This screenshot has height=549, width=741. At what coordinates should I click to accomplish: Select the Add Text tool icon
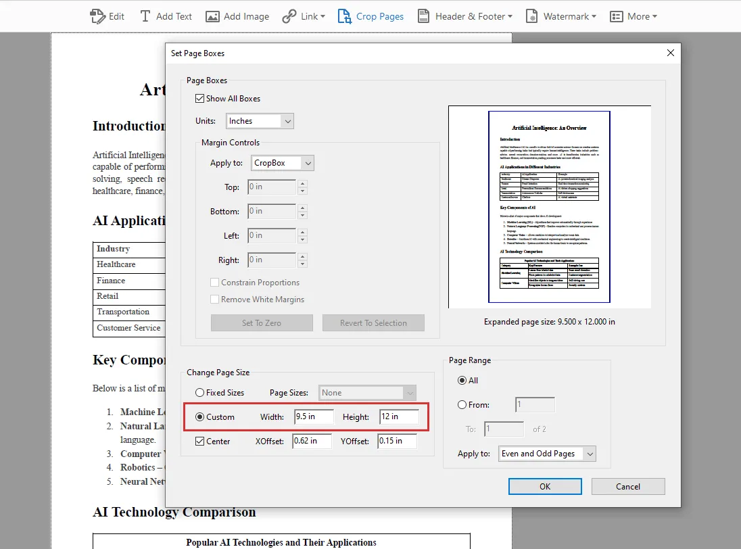[x=145, y=16]
